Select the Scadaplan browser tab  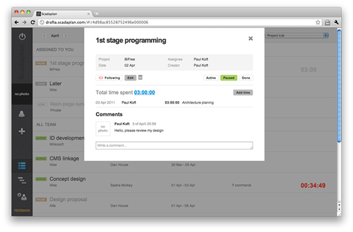[63, 14]
